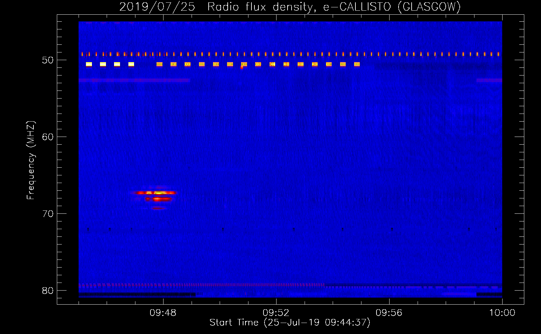This screenshot has height=334, width=541.
Task: Click the 10:00 time tick label
Action: (502, 313)
